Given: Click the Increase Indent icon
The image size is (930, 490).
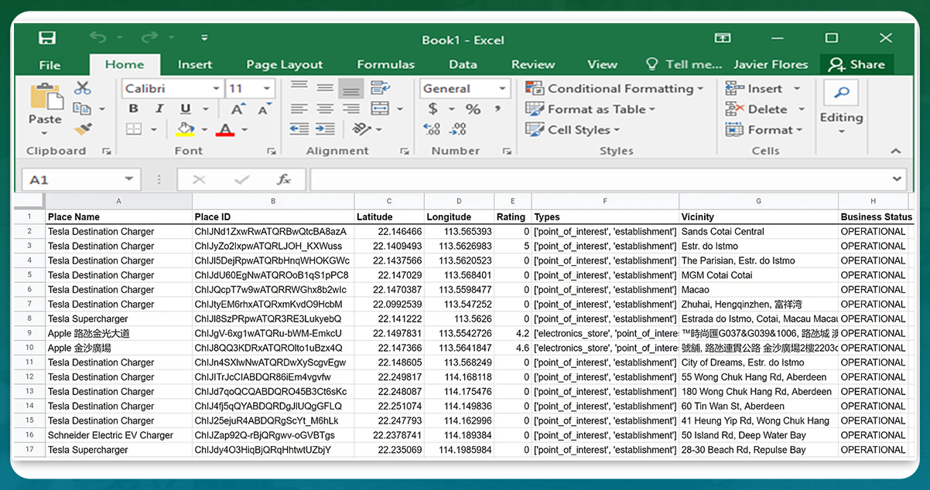Looking at the screenshot, I should 326,129.
